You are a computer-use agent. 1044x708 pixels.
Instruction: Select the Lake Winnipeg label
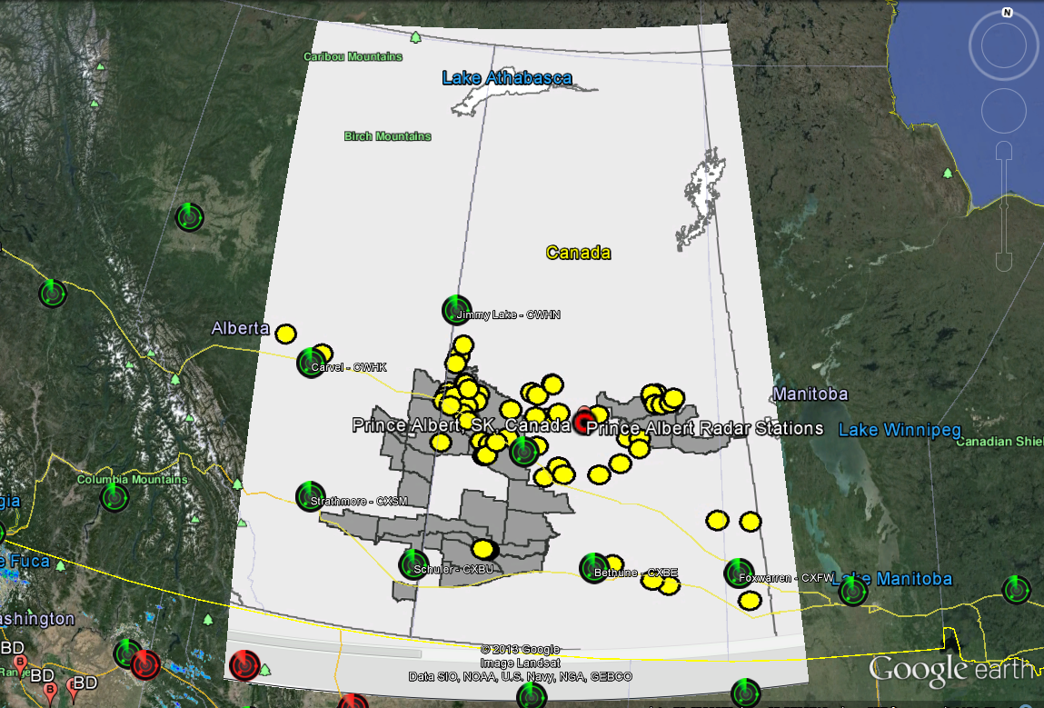tap(899, 430)
